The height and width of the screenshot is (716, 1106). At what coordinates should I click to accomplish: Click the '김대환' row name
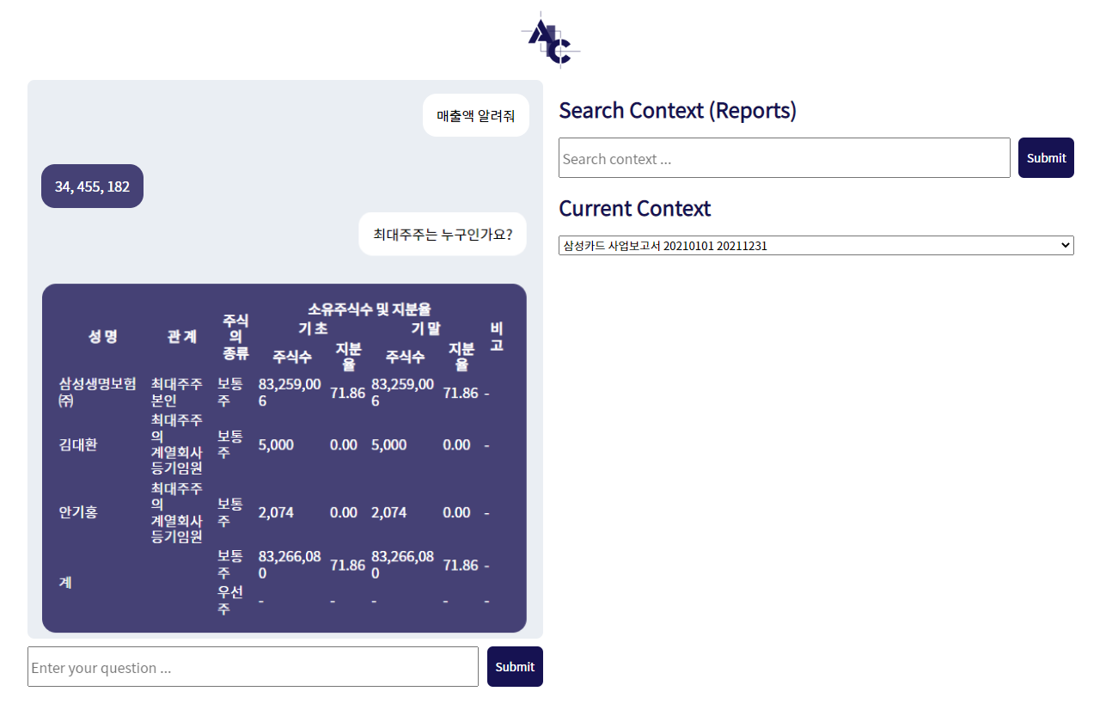click(x=78, y=444)
